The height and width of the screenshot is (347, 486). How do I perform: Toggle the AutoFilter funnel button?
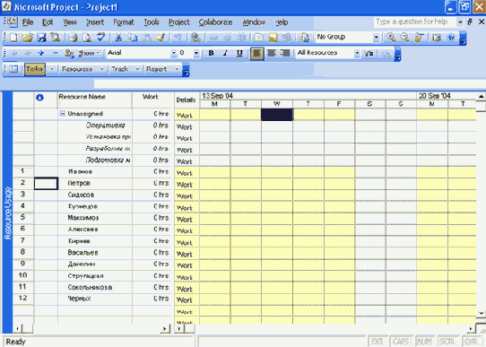(369, 54)
